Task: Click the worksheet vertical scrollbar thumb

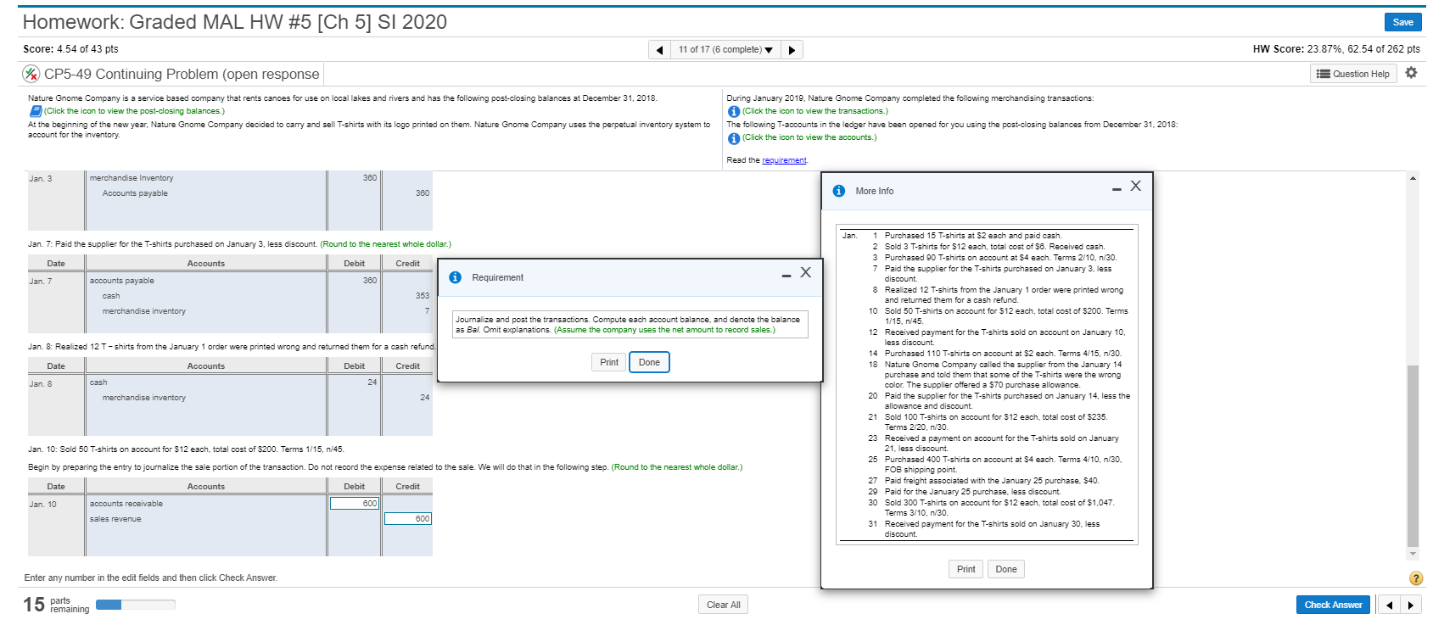Action: 1413,456
